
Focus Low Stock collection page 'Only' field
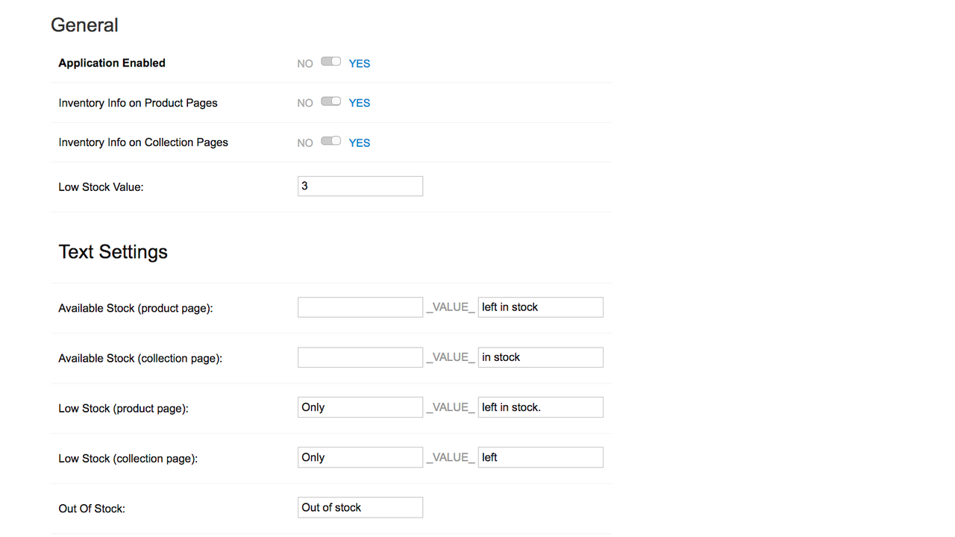[x=360, y=457]
